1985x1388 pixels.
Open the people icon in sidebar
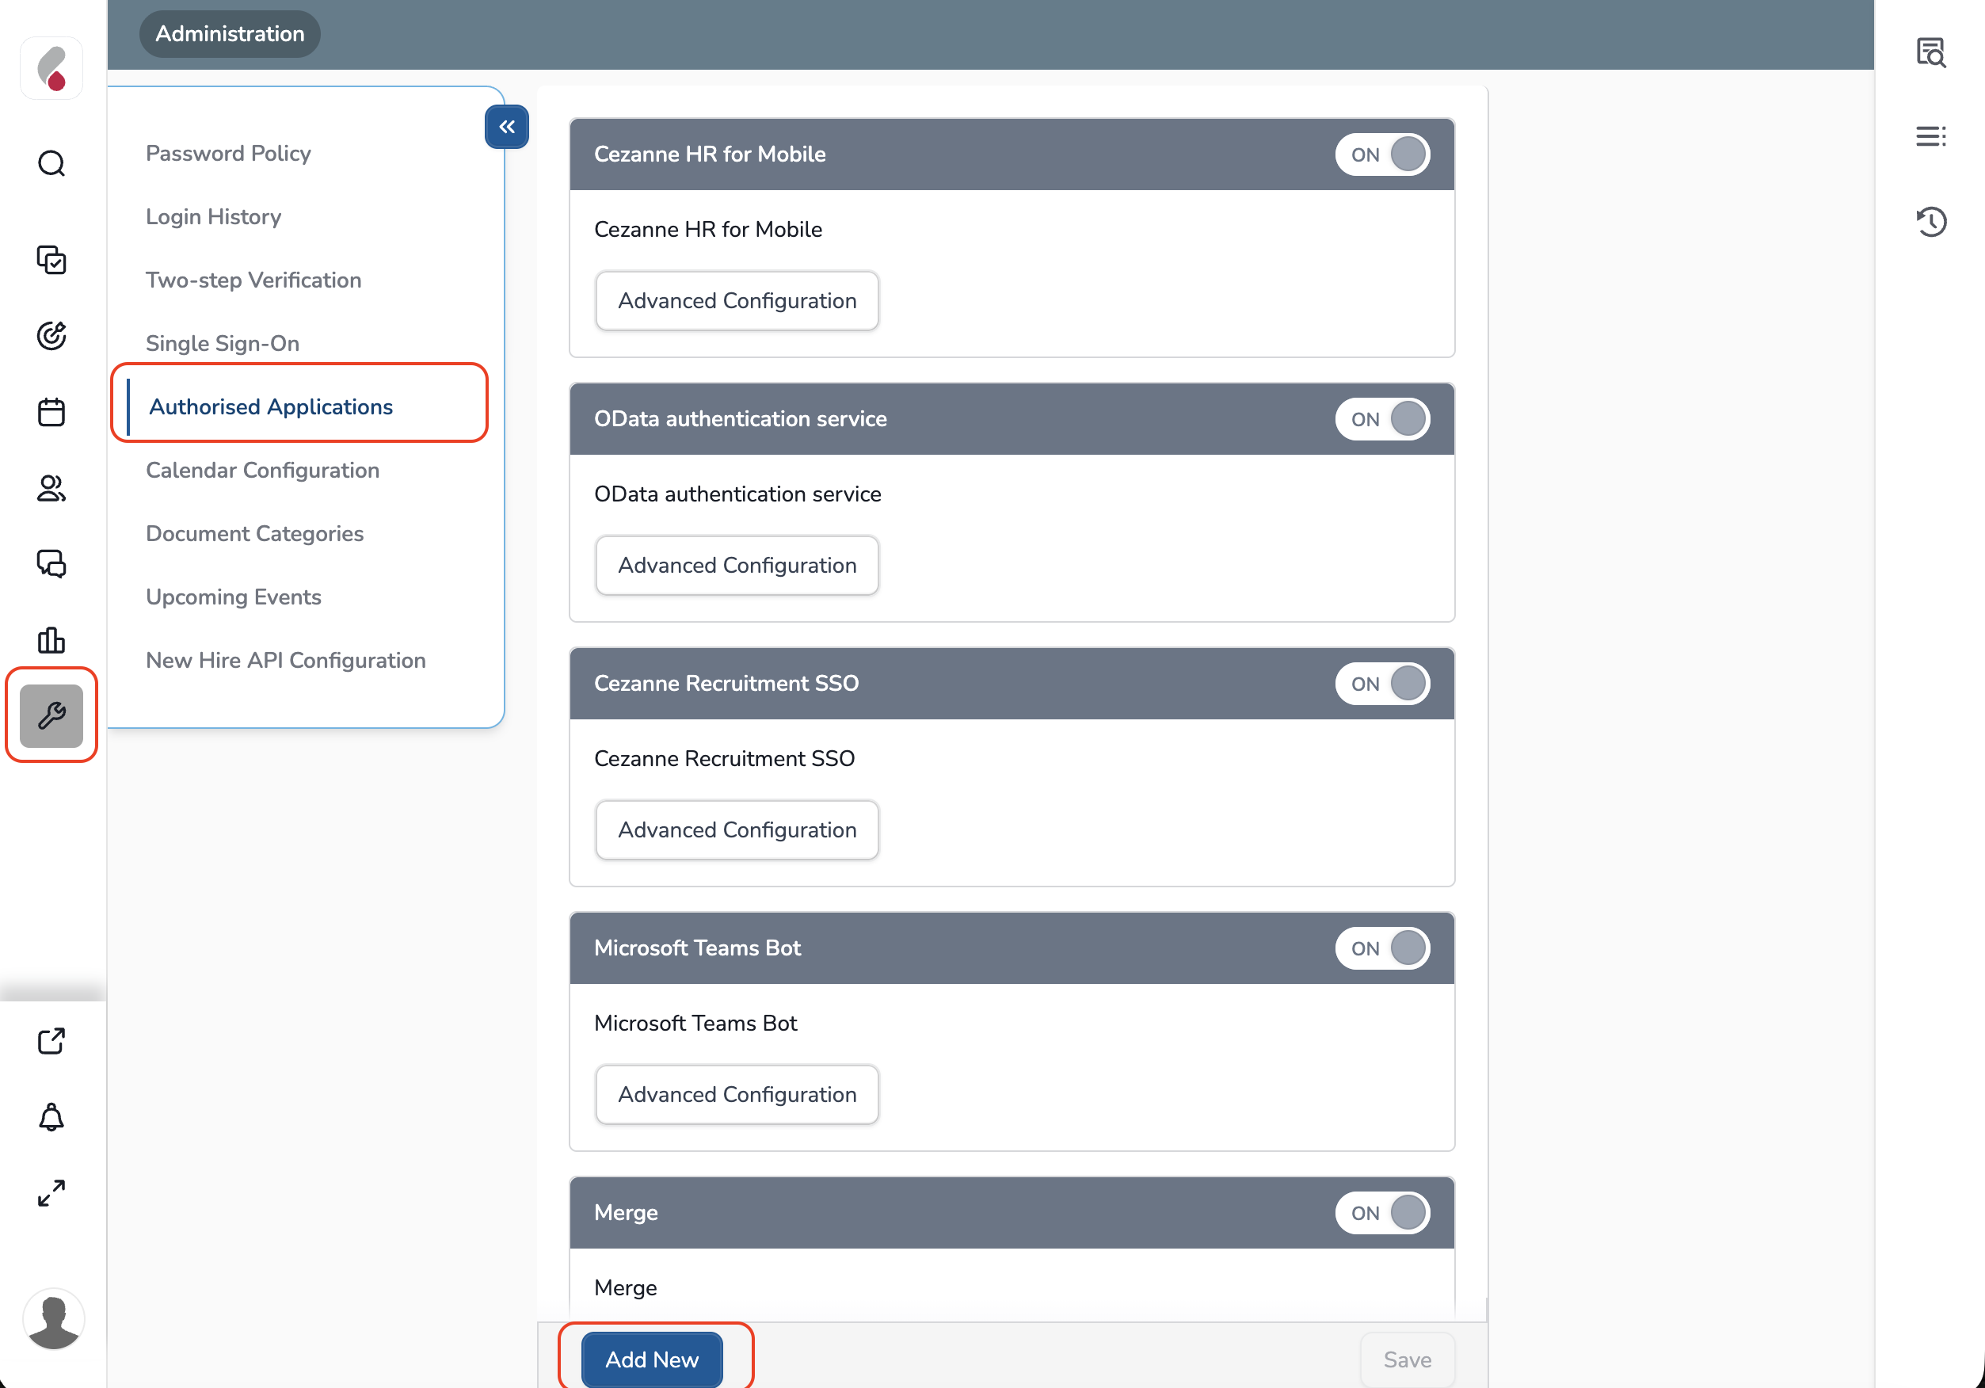51,489
